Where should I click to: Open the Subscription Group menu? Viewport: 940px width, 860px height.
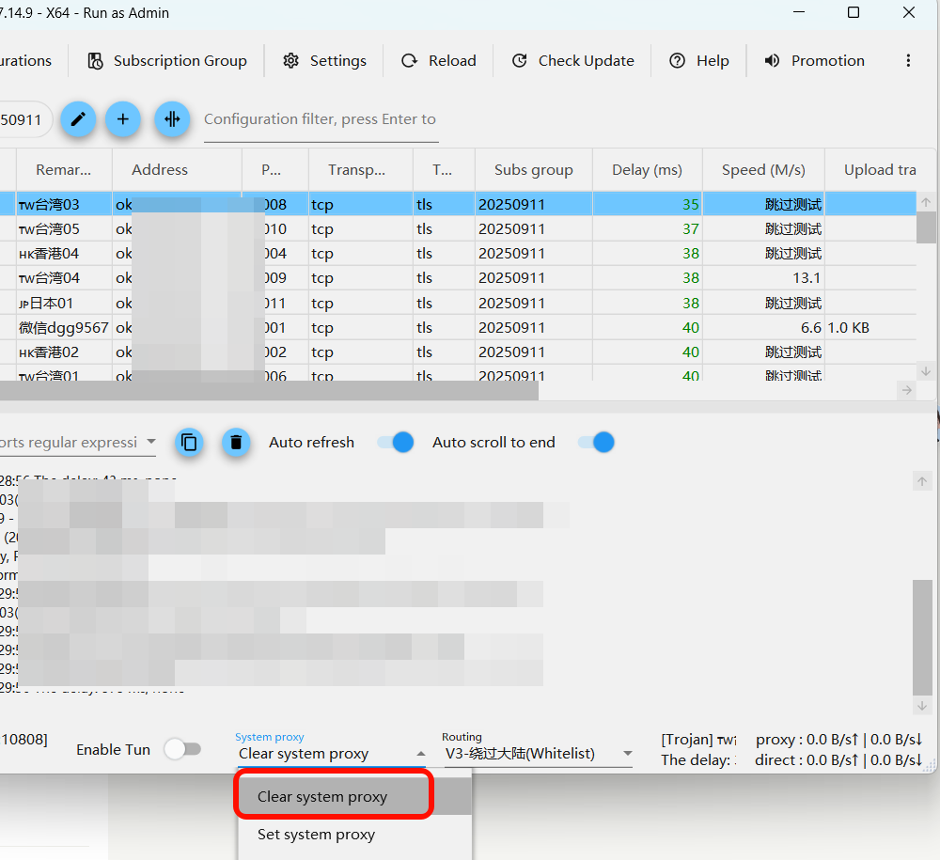click(167, 61)
